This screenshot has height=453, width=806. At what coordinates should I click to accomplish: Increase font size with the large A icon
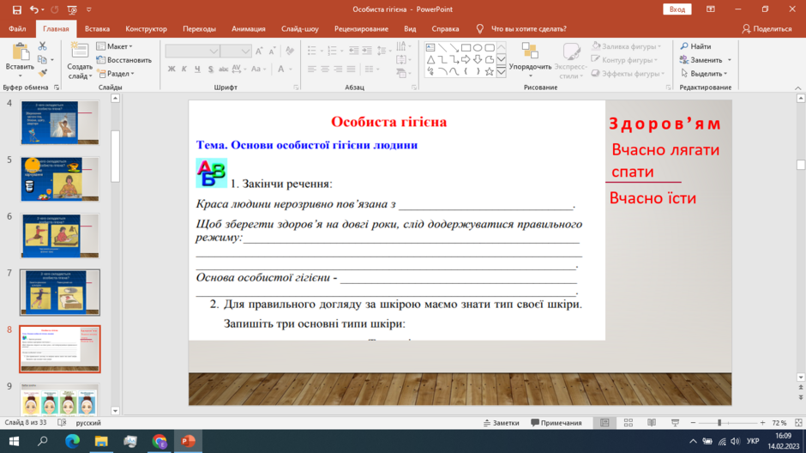pos(260,51)
